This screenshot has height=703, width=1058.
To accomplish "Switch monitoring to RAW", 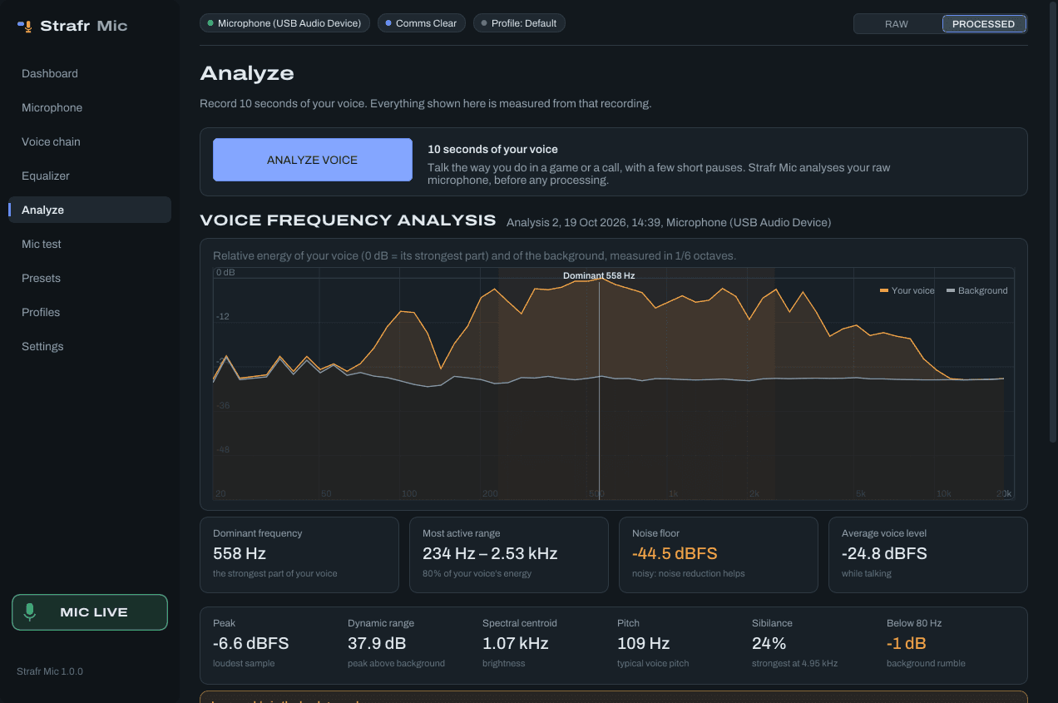I will pos(897,24).
